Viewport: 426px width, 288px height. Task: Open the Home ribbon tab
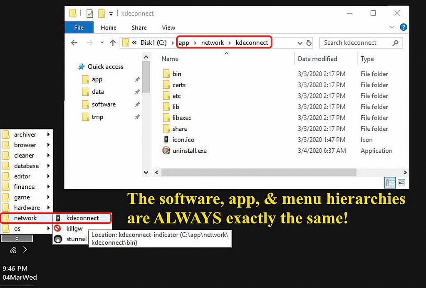[x=109, y=28]
